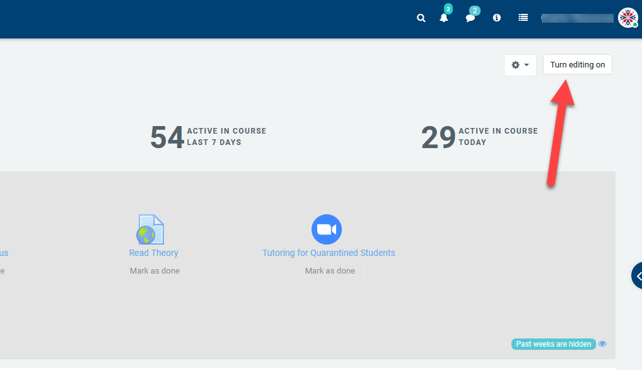This screenshot has width=642, height=370.
Task: Open Tutoring for Quarantined Students link
Action: click(329, 253)
